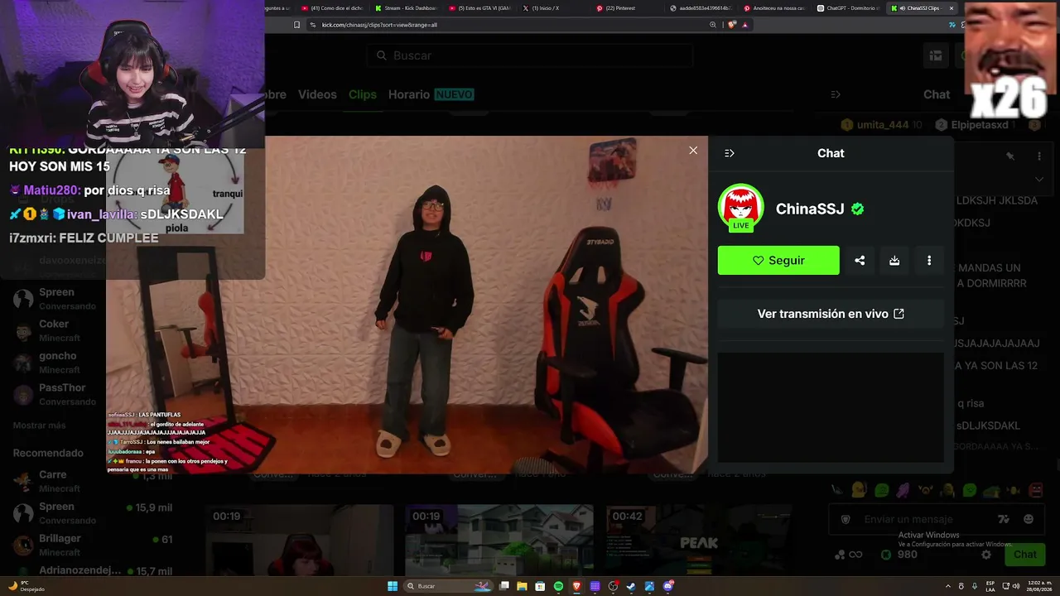Open clip more options menu

pos(929,260)
